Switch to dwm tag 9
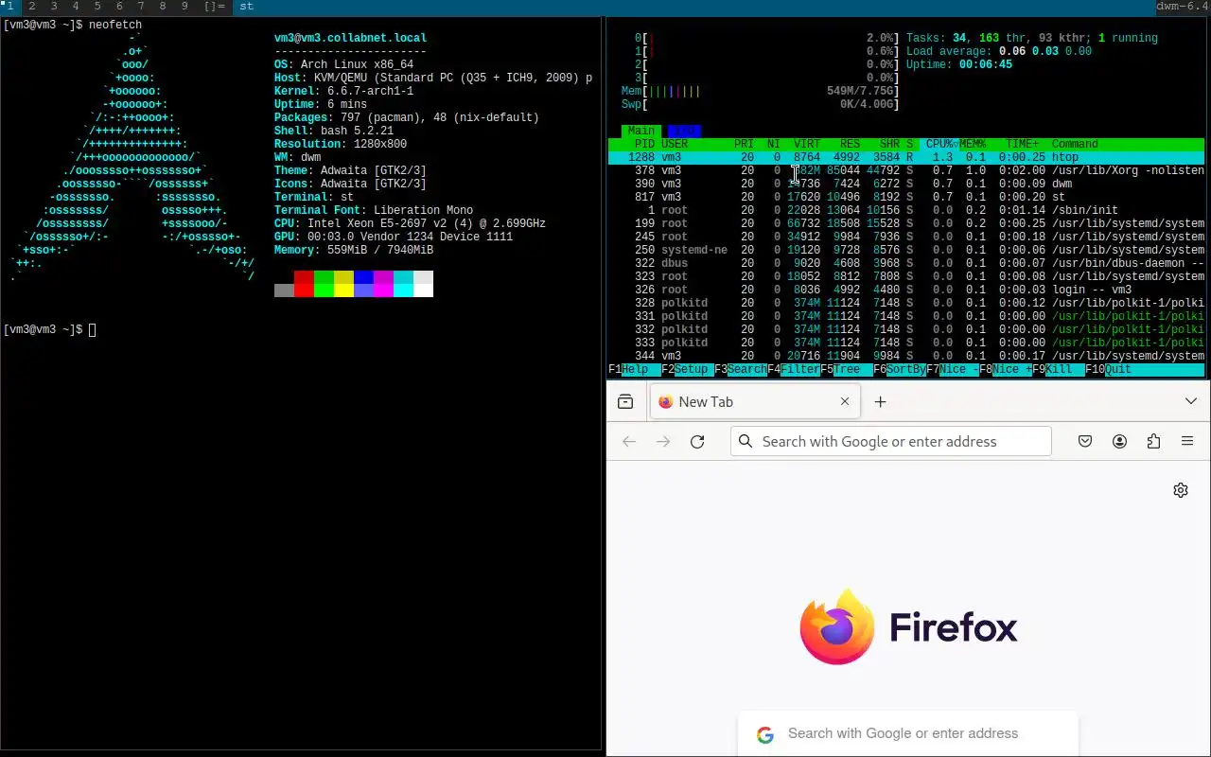Image resolution: width=1211 pixels, height=757 pixels. tap(184, 7)
